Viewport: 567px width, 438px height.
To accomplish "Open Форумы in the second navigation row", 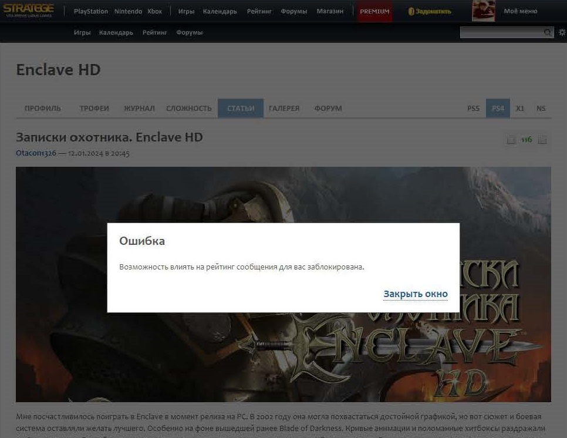I will tap(189, 32).
